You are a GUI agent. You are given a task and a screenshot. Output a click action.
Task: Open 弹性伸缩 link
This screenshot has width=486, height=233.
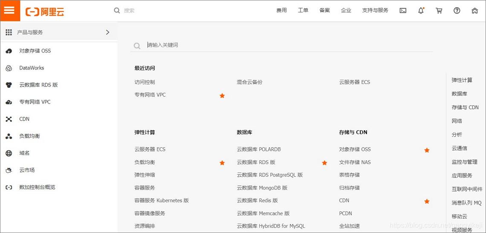pos(145,175)
